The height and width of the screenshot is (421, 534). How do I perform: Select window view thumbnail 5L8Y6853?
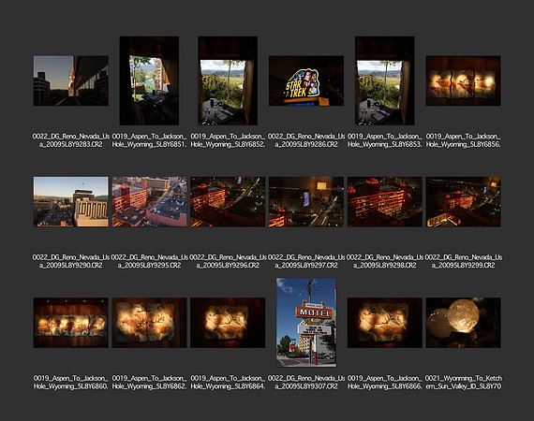[x=385, y=80]
